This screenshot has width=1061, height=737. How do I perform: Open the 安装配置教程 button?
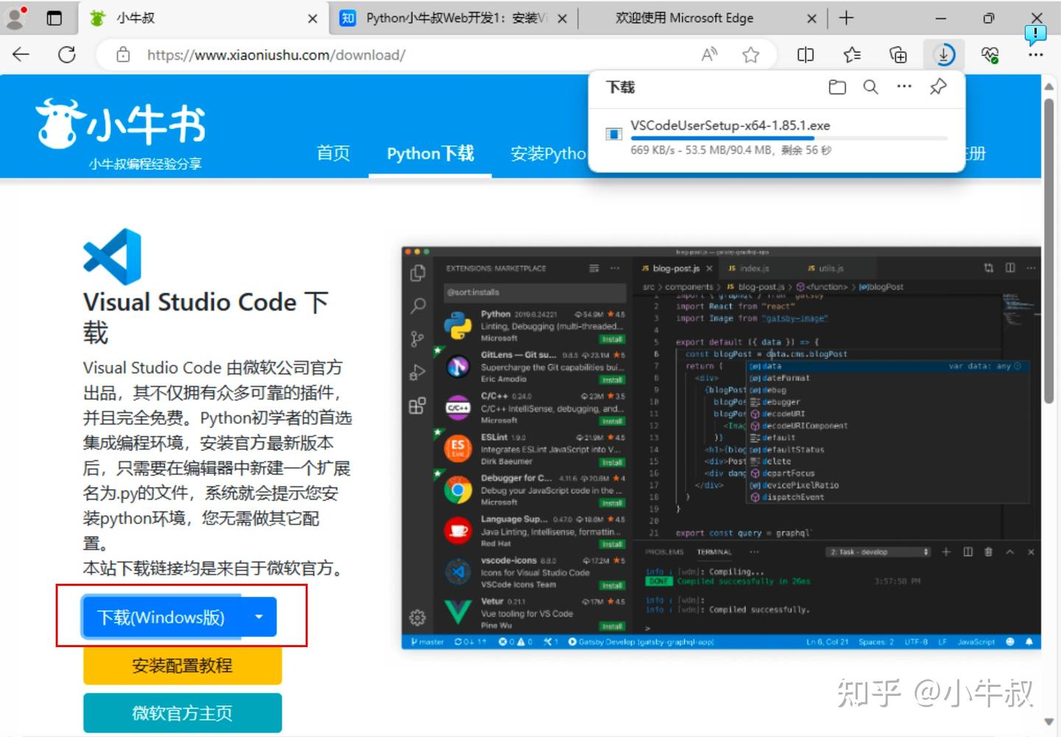pos(182,665)
